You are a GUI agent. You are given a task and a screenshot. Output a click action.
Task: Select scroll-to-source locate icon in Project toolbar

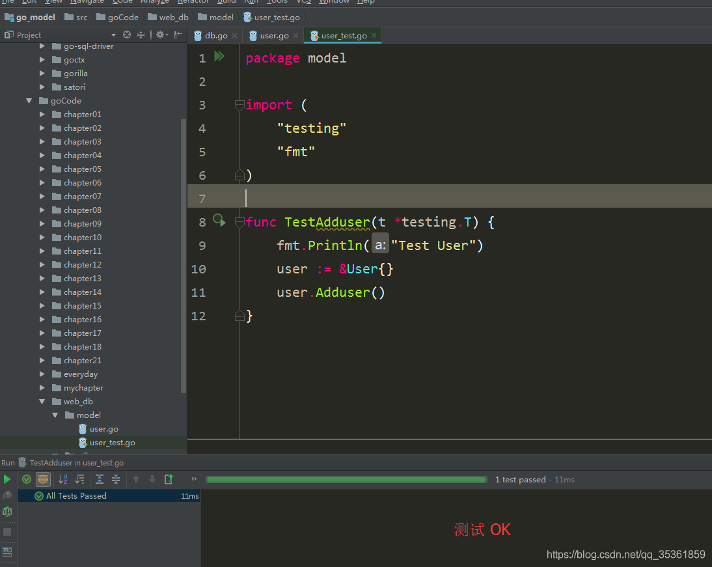[x=127, y=35]
